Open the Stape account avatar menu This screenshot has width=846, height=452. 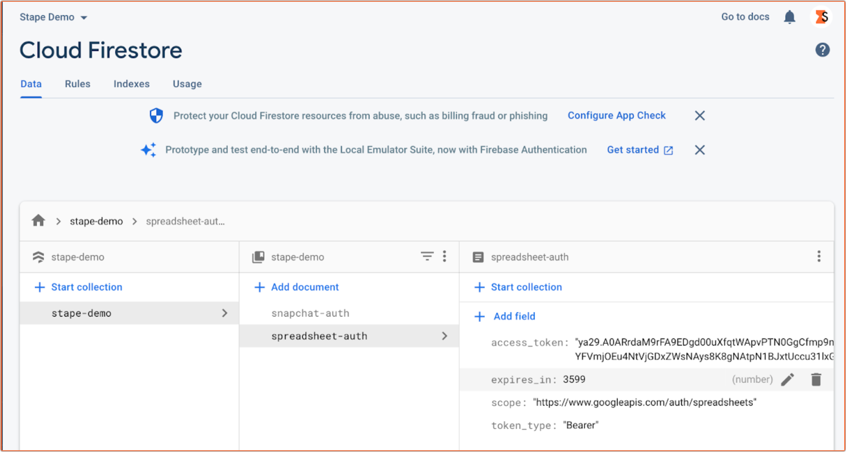coord(821,17)
